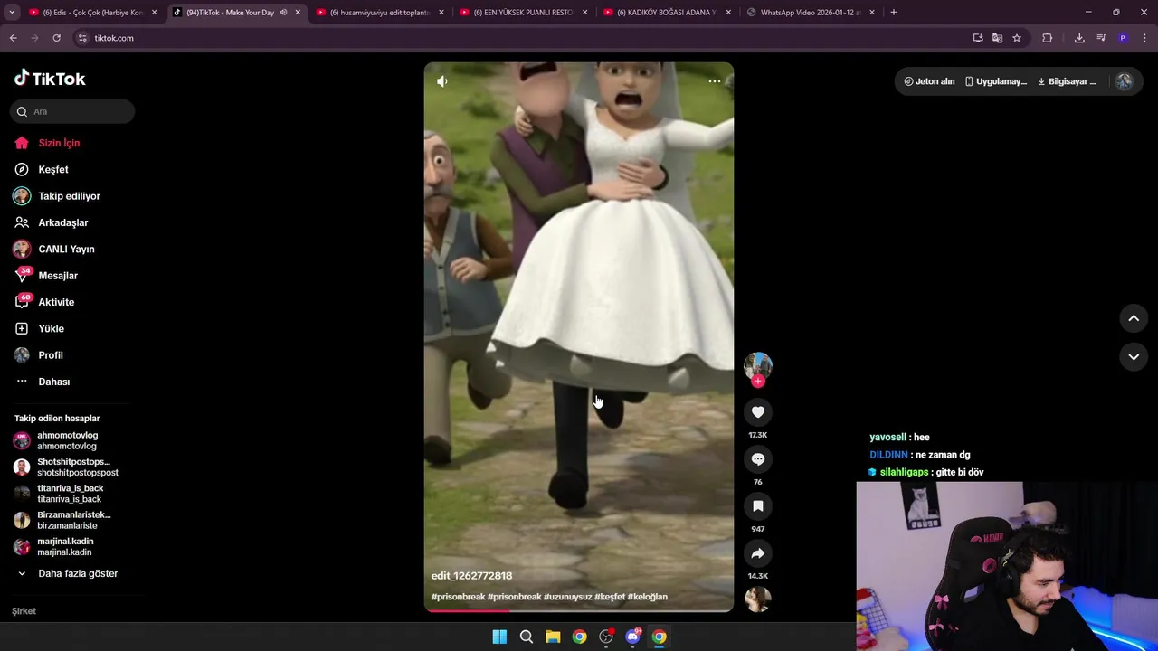The height and width of the screenshot is (651, 1158).
Task: Open profile avatar at top right
Action: [1124, 81]
